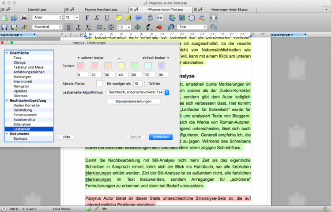The image size is (331, 212).
Task: Click the Standardeinstellungen button
Action: pos(134,102)
